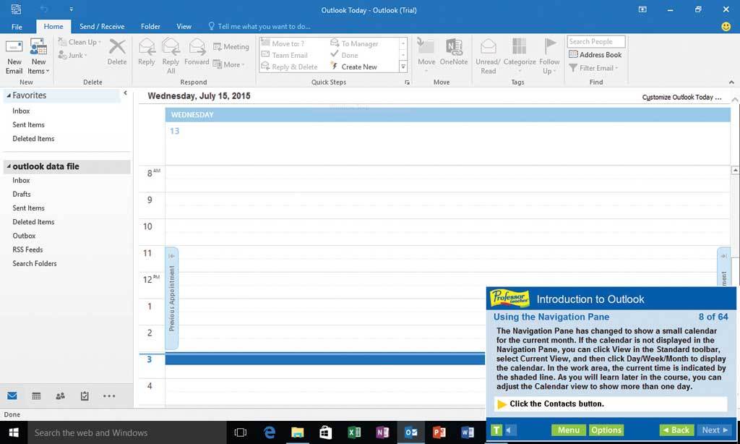Collapse the Favorites folder group

pos(9,95)
